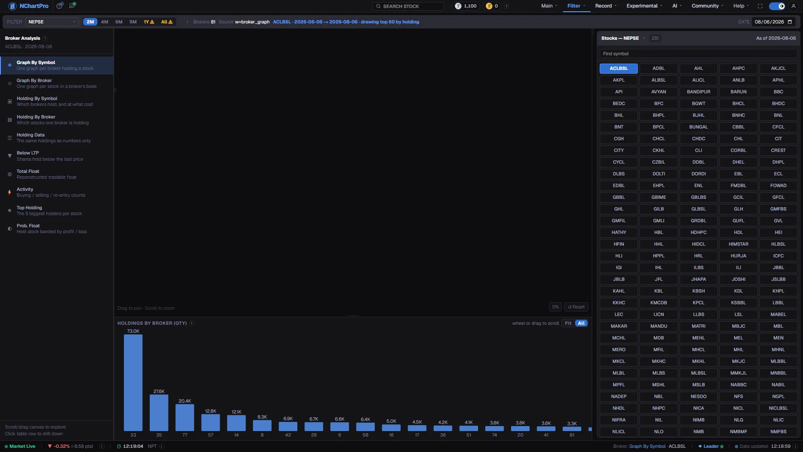The image size is (803, 452).
Task: Click info icon next to Data updated time
Action: click(x=796, y=446)
